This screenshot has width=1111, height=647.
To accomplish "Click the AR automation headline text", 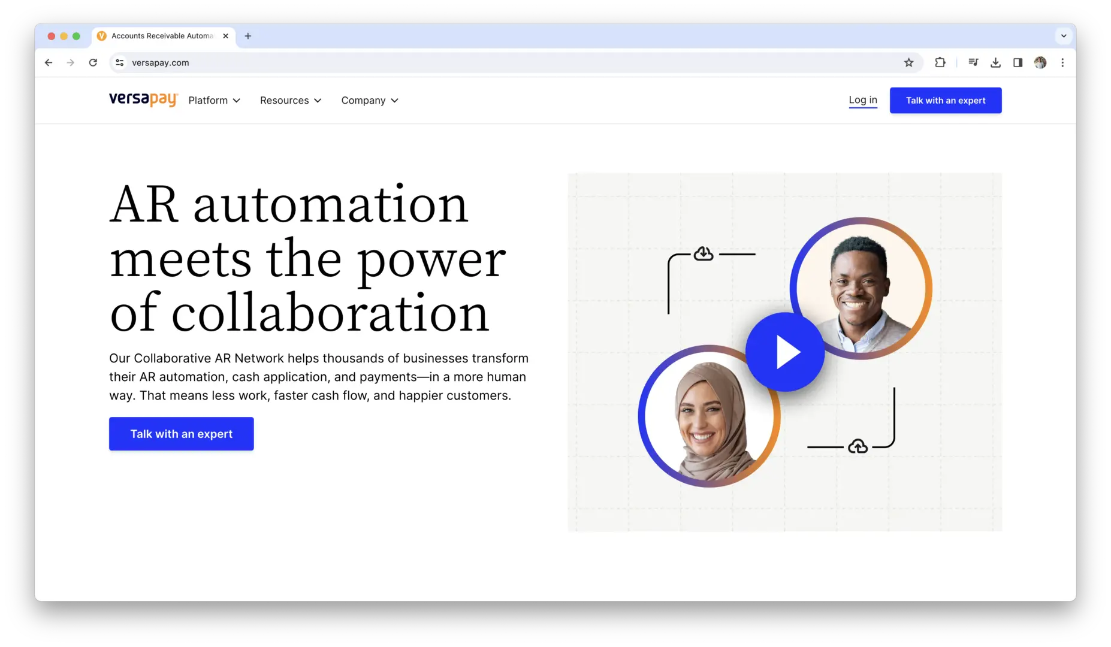I will 307,258.
